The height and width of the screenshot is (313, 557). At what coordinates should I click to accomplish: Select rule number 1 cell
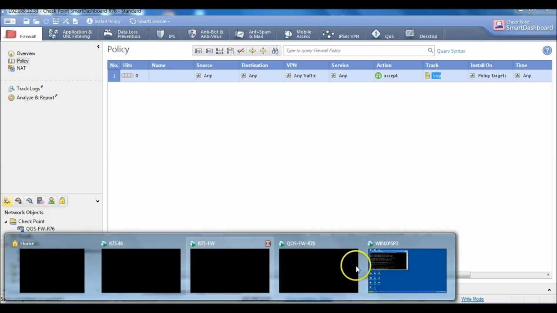pyautogui.click(x=114, y=76)
